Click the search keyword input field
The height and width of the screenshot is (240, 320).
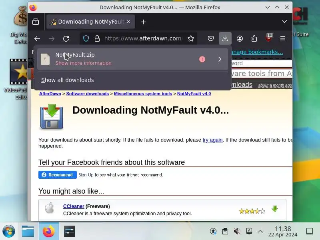click(x=261, y=63)
